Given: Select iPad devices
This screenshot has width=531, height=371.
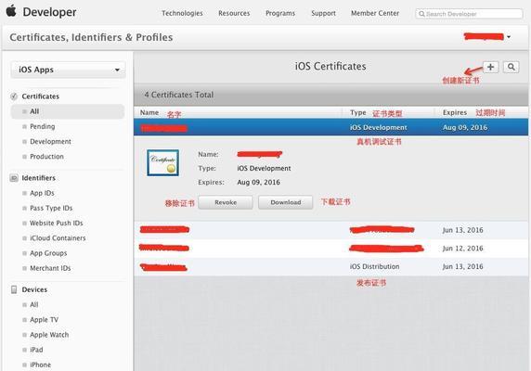Looking at the screenshot, I should (36, 350).
